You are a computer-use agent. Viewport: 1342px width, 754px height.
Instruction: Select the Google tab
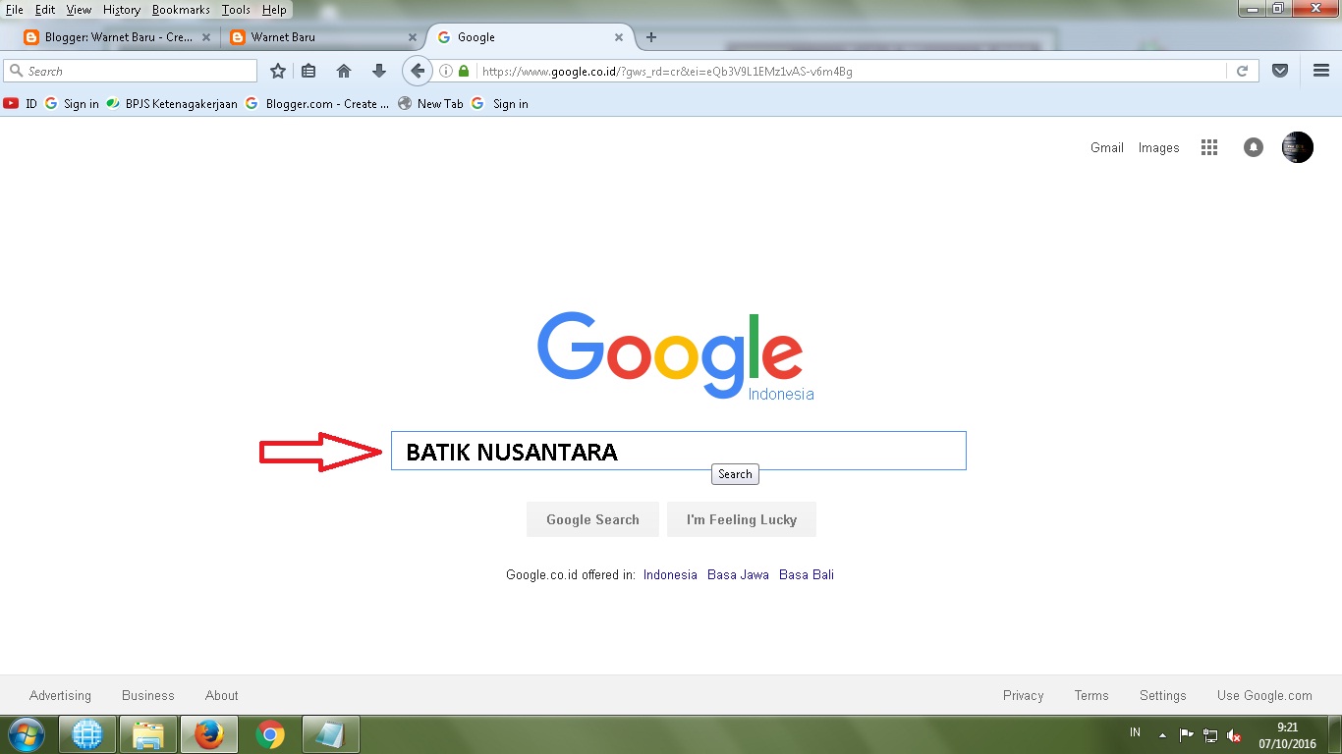[x=531, y=37]
